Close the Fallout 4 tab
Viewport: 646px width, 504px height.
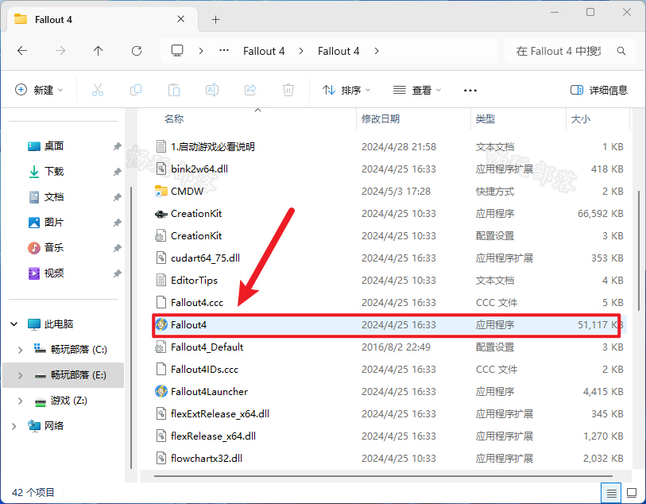click(x=181, y=19)
